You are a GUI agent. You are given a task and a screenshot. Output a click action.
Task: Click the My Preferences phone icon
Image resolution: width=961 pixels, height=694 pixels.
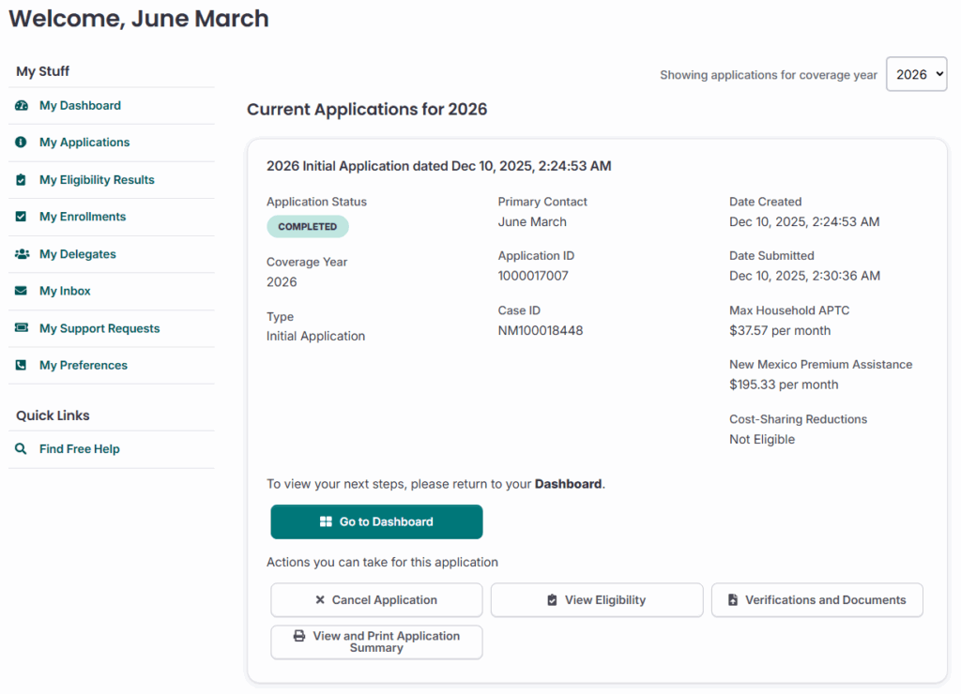(22, 366)
